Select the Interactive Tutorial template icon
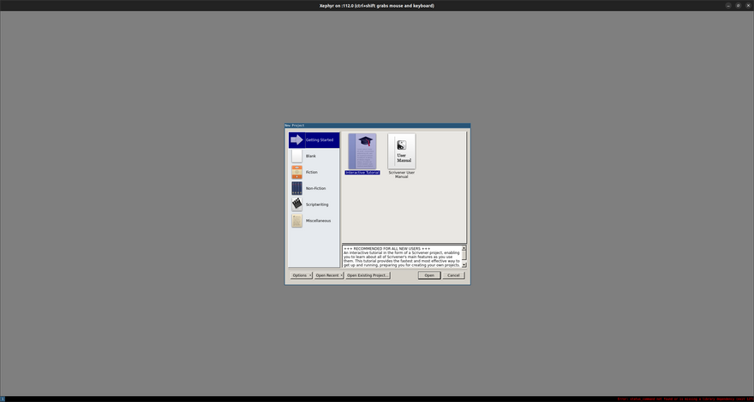The image size is (754, 402). pyautogui.click(x=362, y=151)
